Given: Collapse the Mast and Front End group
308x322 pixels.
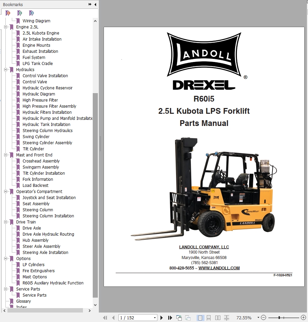Looking at the screenshot, I should pos(5,155).
